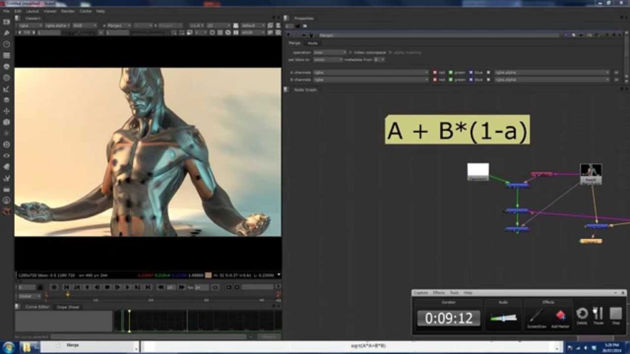Enable the Video colorspace checkbox
The width and height of the screenshot is (630, 354).
click(x=351, y=52)
